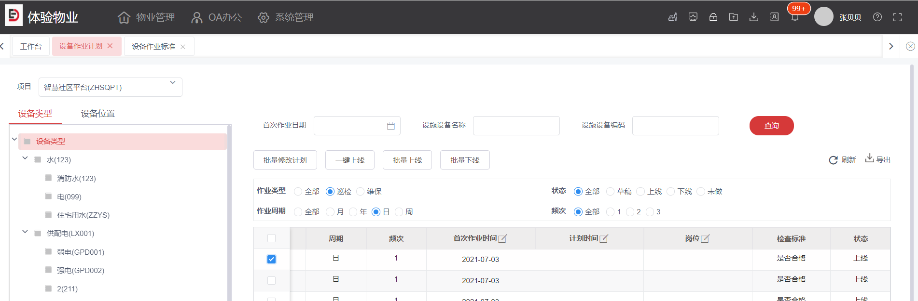Select tree item 住宅用水(ZZYS)
This screenshot has width=918, height=301.
(x=83, y=215)
